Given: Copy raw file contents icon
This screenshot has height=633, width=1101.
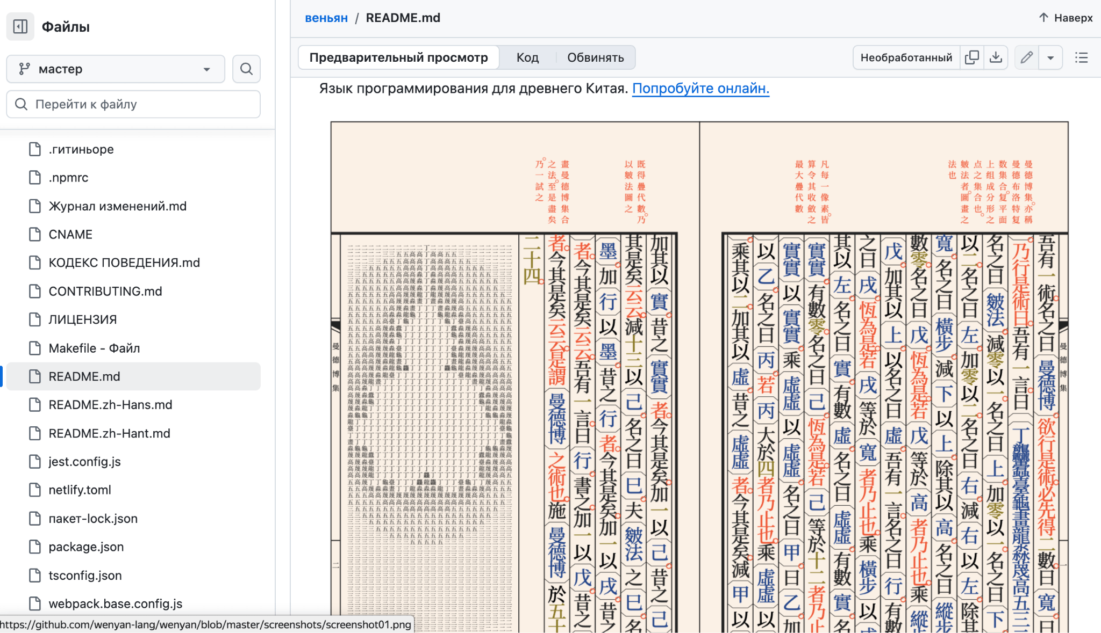Looking at the screenshot, I should click(971, 57).
